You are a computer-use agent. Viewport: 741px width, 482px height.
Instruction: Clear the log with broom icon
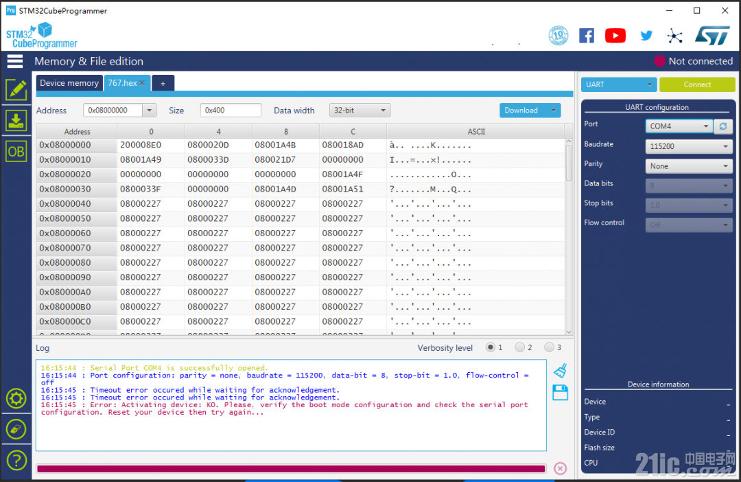point(561,370)
